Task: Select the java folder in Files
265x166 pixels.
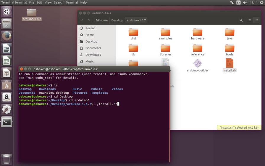Action: (230, 34)
